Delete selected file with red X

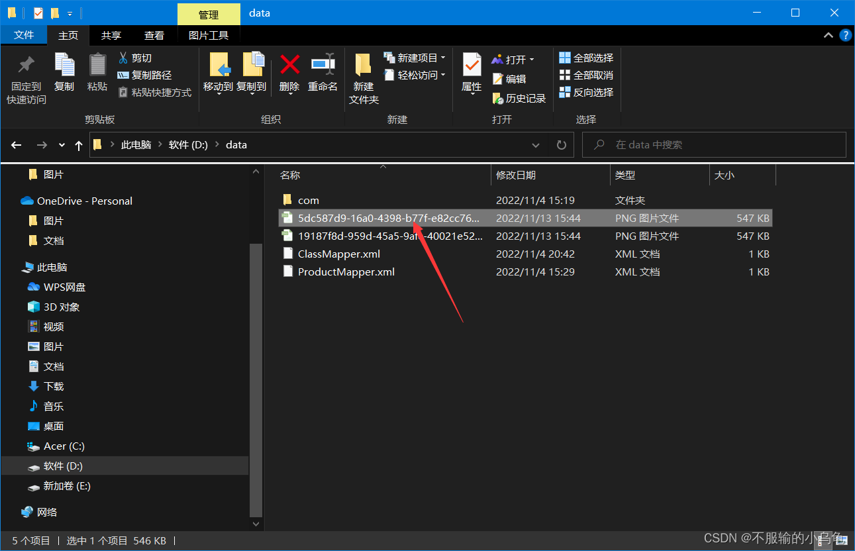tap(289, 74)
